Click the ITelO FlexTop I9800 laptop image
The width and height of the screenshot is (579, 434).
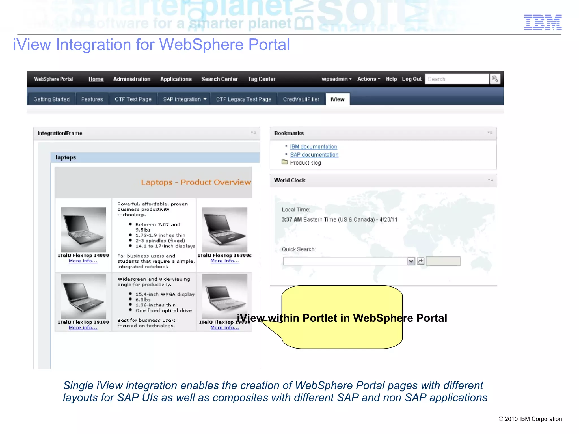point(225,296)
